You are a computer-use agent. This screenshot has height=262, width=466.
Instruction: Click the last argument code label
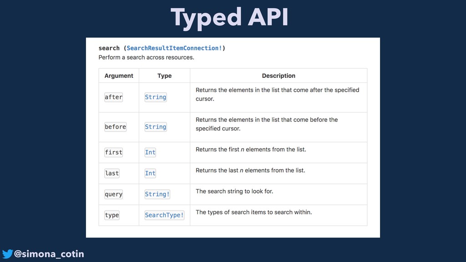111,173
